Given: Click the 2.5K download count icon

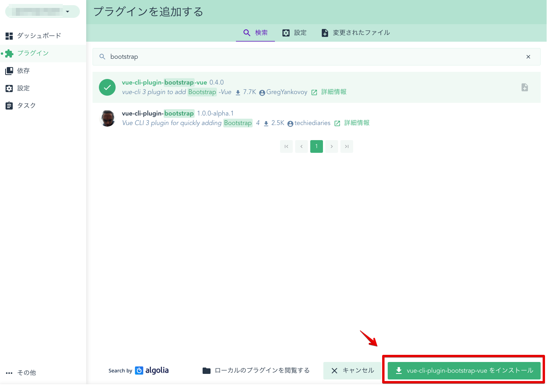Looking at the screenshot, I should (x=266, y=123).
